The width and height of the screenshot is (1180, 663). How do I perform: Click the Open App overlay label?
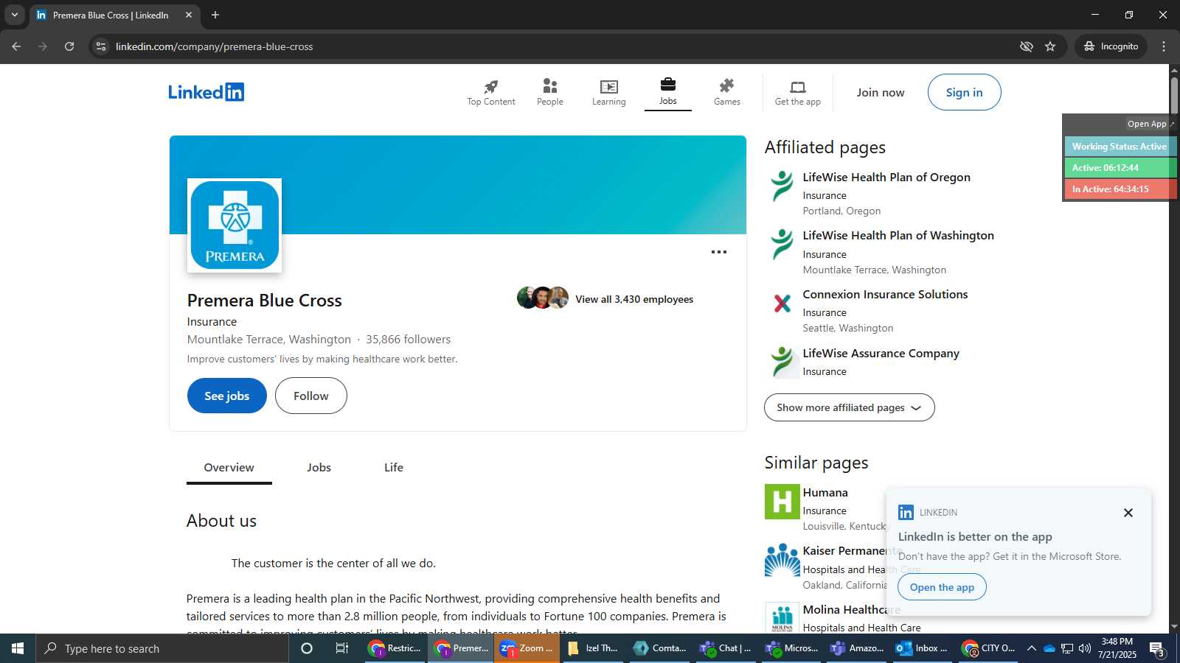1147,124
